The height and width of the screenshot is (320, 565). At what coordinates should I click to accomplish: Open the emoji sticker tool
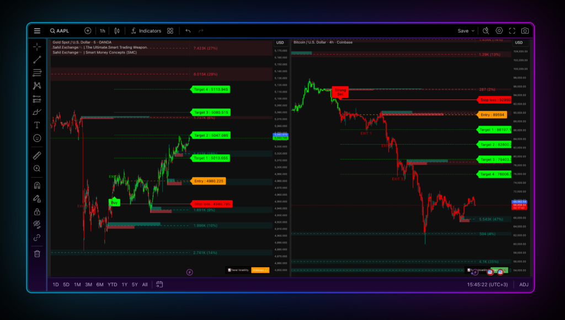tap(37, 138)
